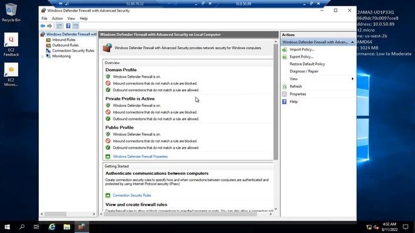Select Inbound Rules in tree

(64, 39)
